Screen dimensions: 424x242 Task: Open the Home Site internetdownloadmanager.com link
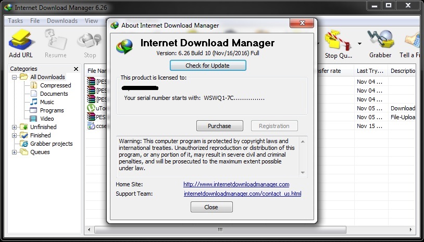pos(236,184)
